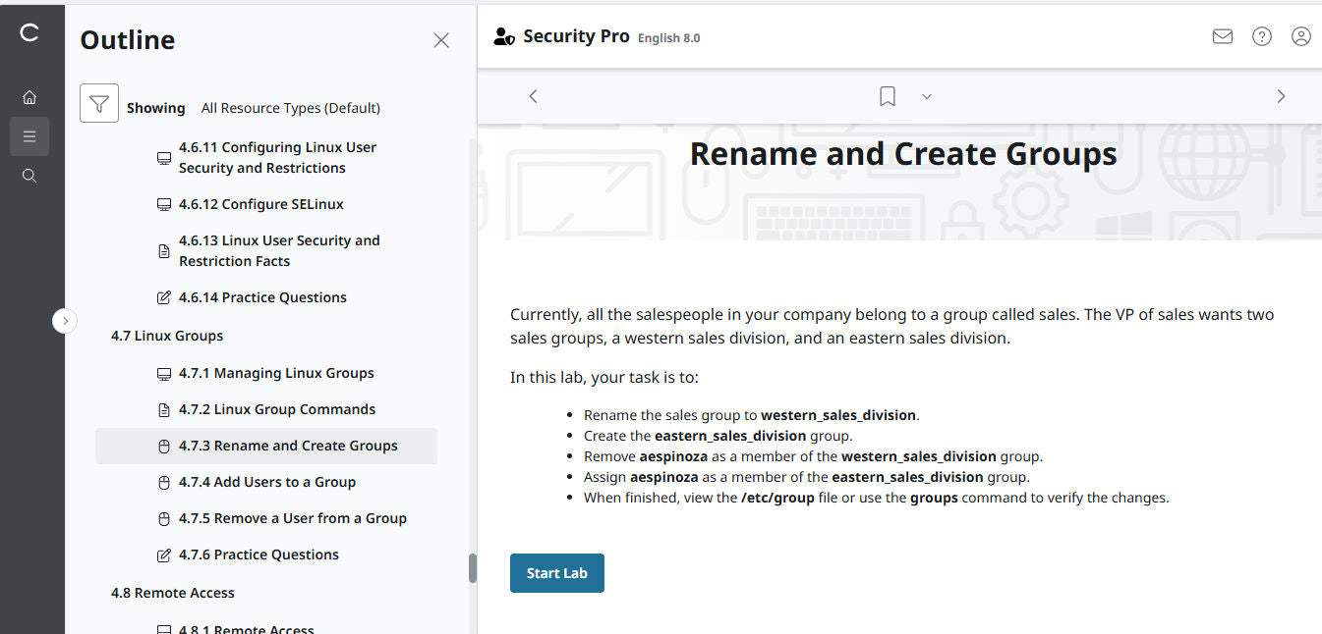Open search using the magnifier icon

coord(29,175)
